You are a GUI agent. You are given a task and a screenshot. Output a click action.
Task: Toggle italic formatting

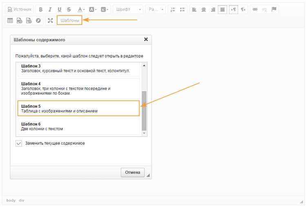[50, 9]
